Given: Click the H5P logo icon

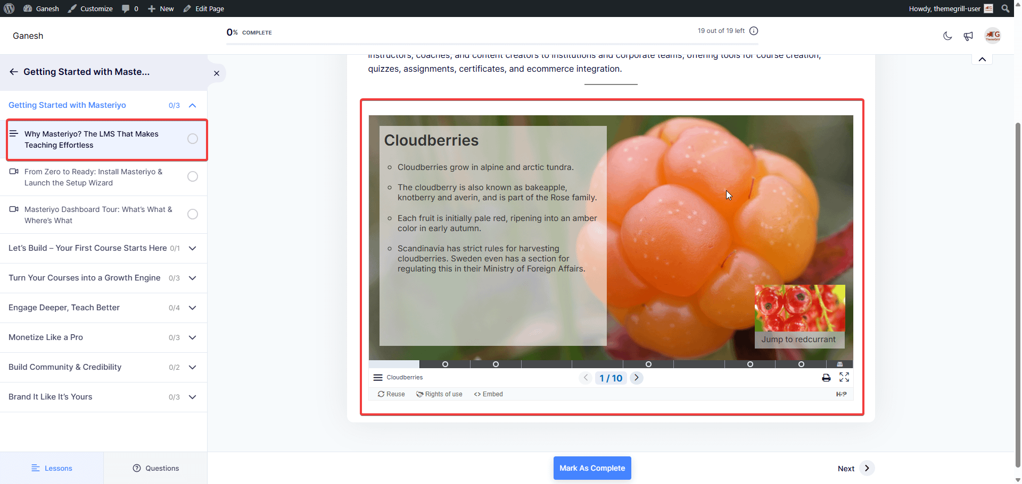Looking at the screenshot, I should coord(842,394).
